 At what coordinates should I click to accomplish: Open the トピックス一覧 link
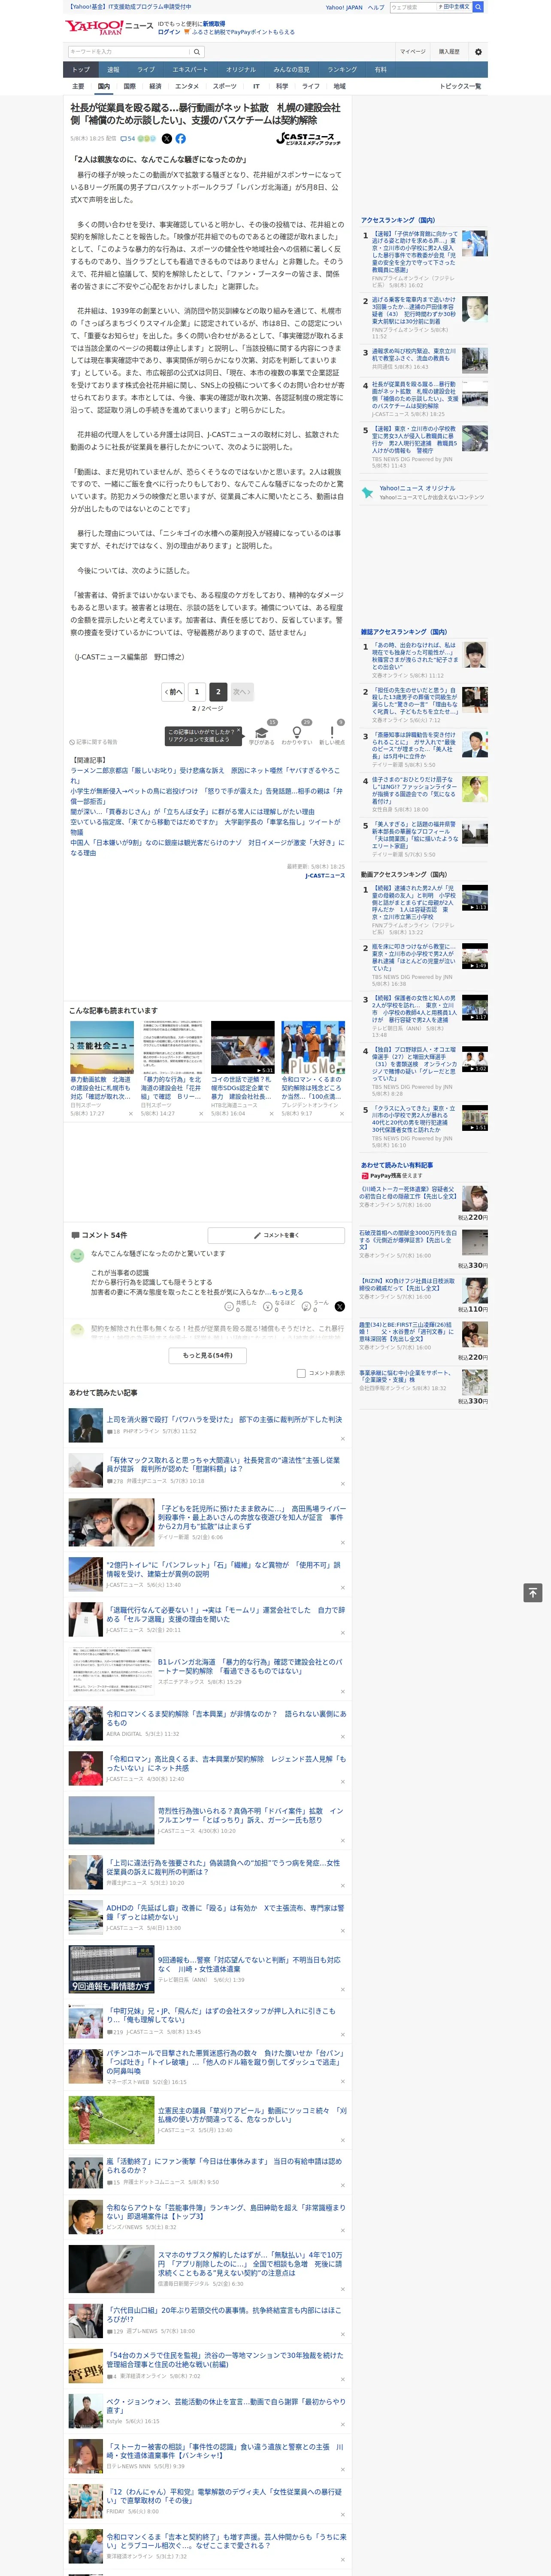(460, 86)
